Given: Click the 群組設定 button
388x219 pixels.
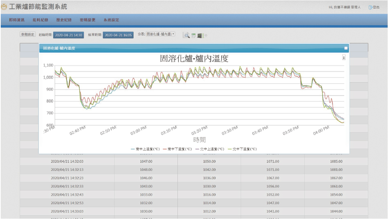Looking at the screenshot, I should point(28,34).
